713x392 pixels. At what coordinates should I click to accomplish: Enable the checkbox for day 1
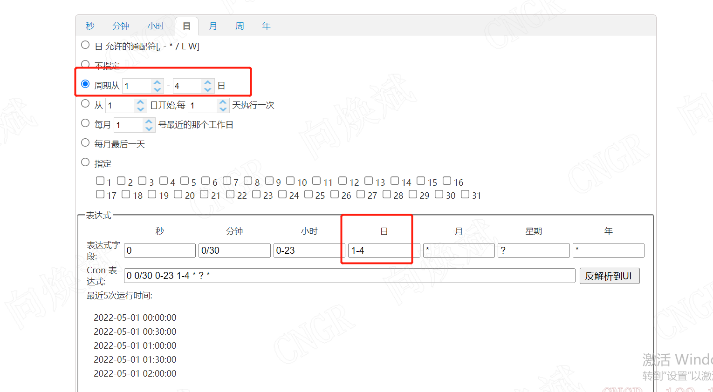[x=100, y=181]
